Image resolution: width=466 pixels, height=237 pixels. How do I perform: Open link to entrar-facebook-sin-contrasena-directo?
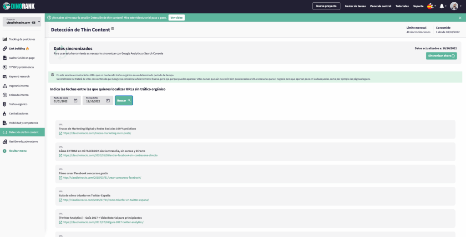(x=110, y=155)
